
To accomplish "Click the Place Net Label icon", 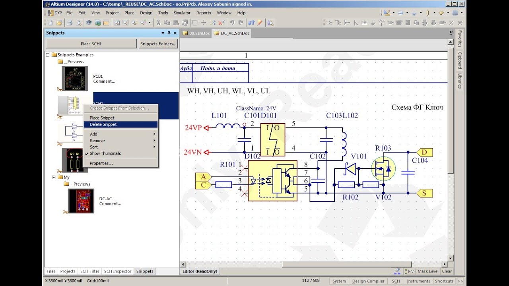I will tap(364, 23).
